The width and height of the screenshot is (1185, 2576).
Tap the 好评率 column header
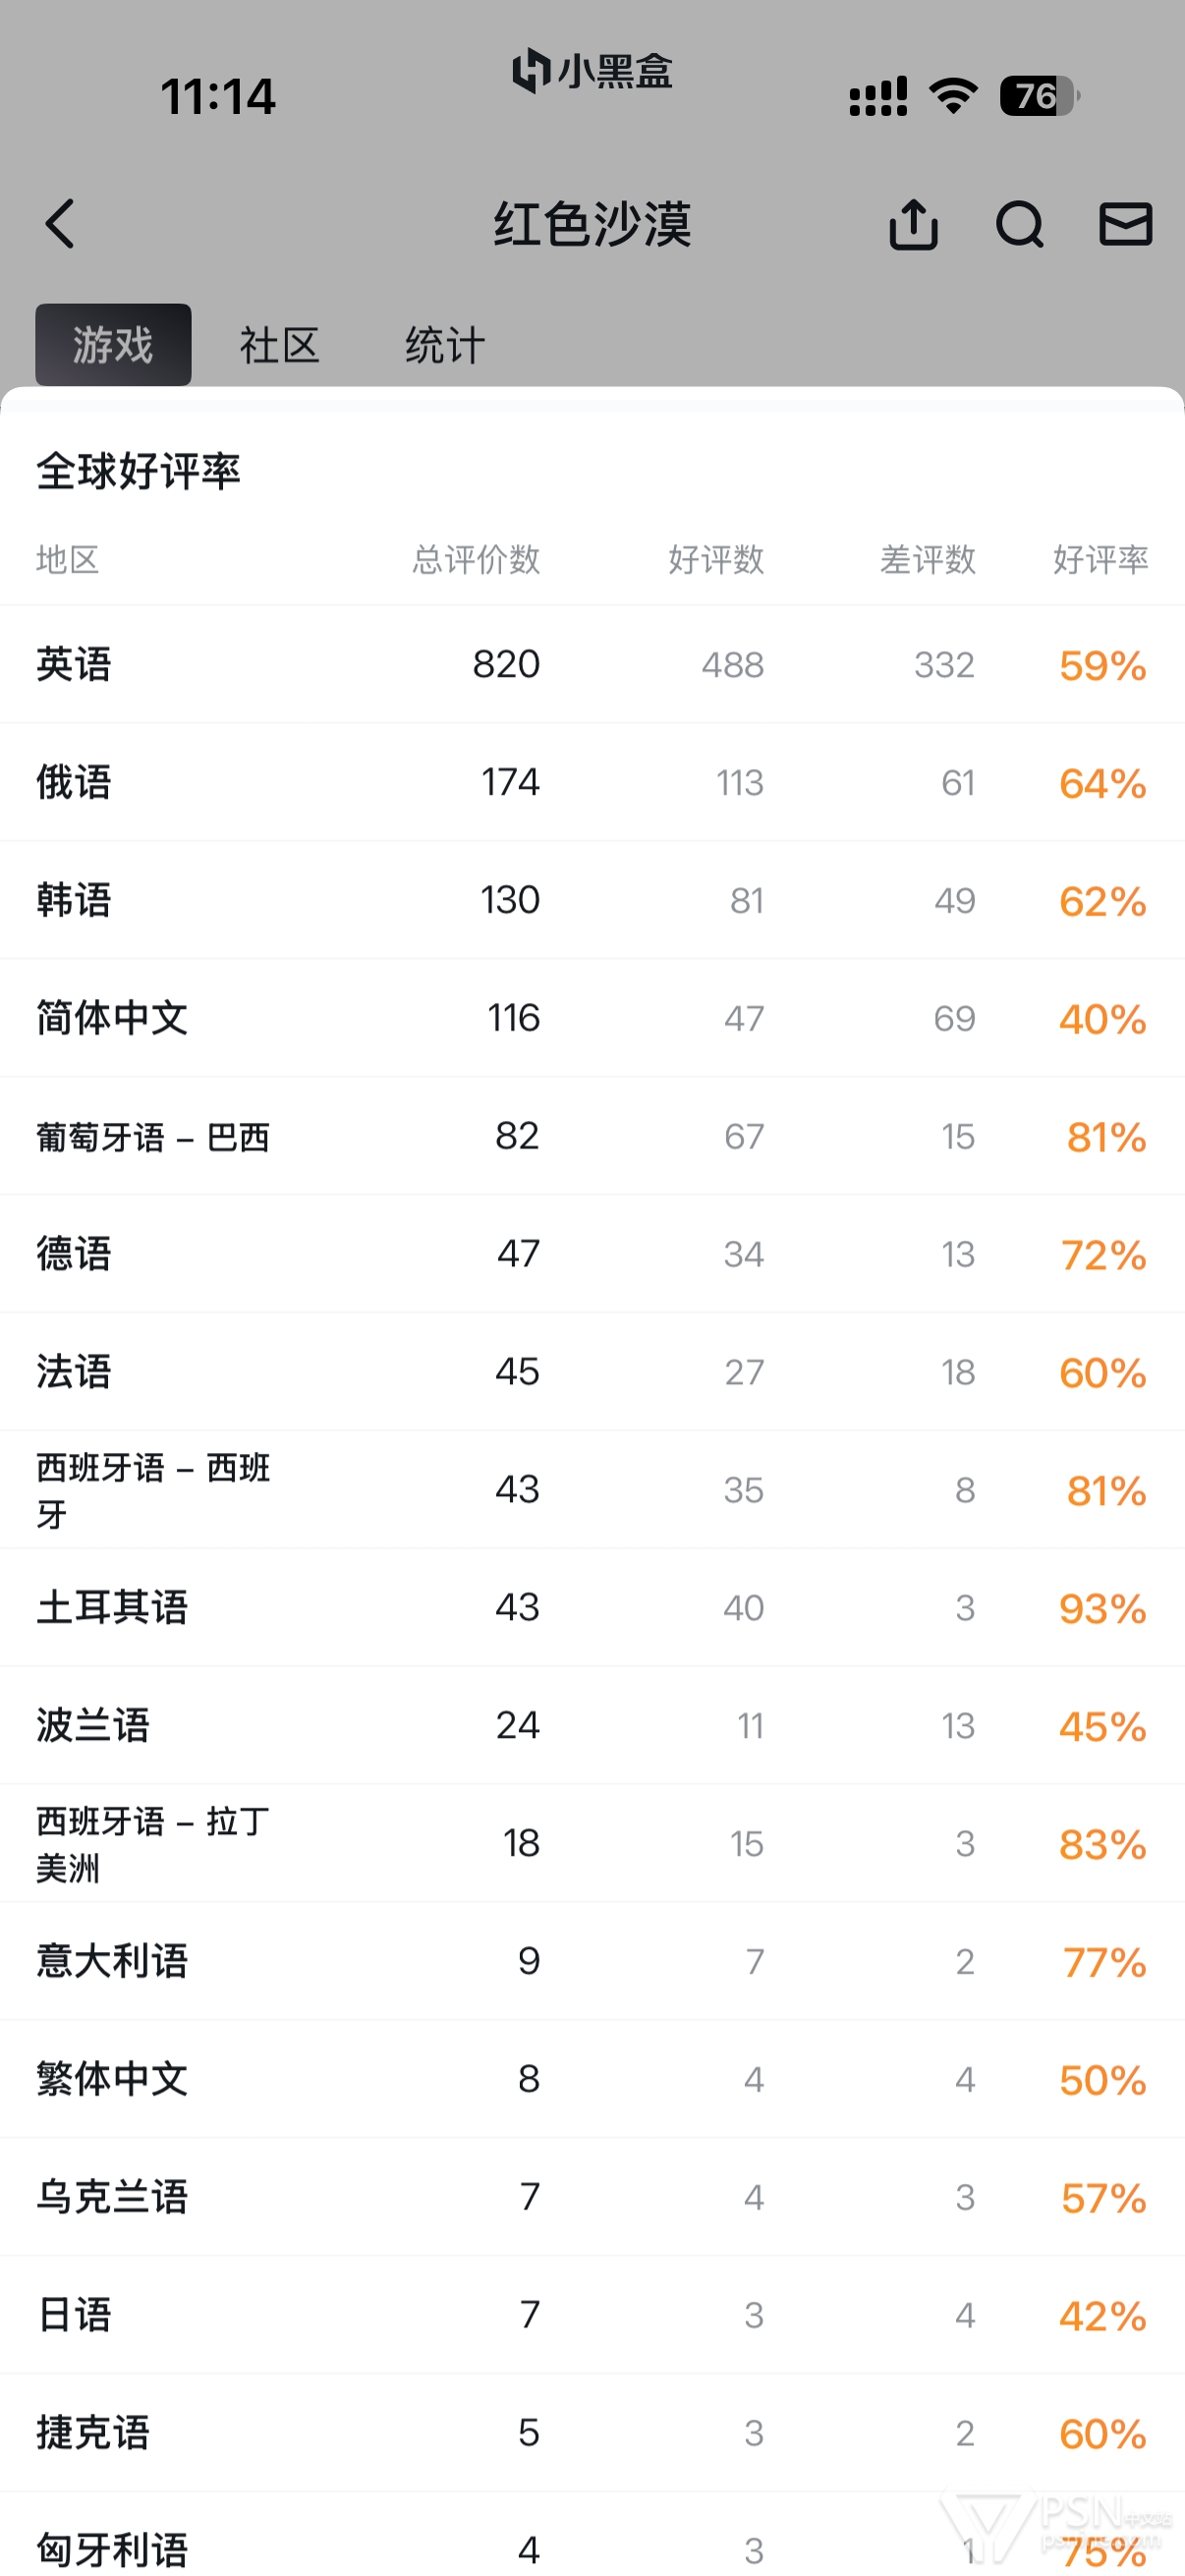coord(1100,559)
